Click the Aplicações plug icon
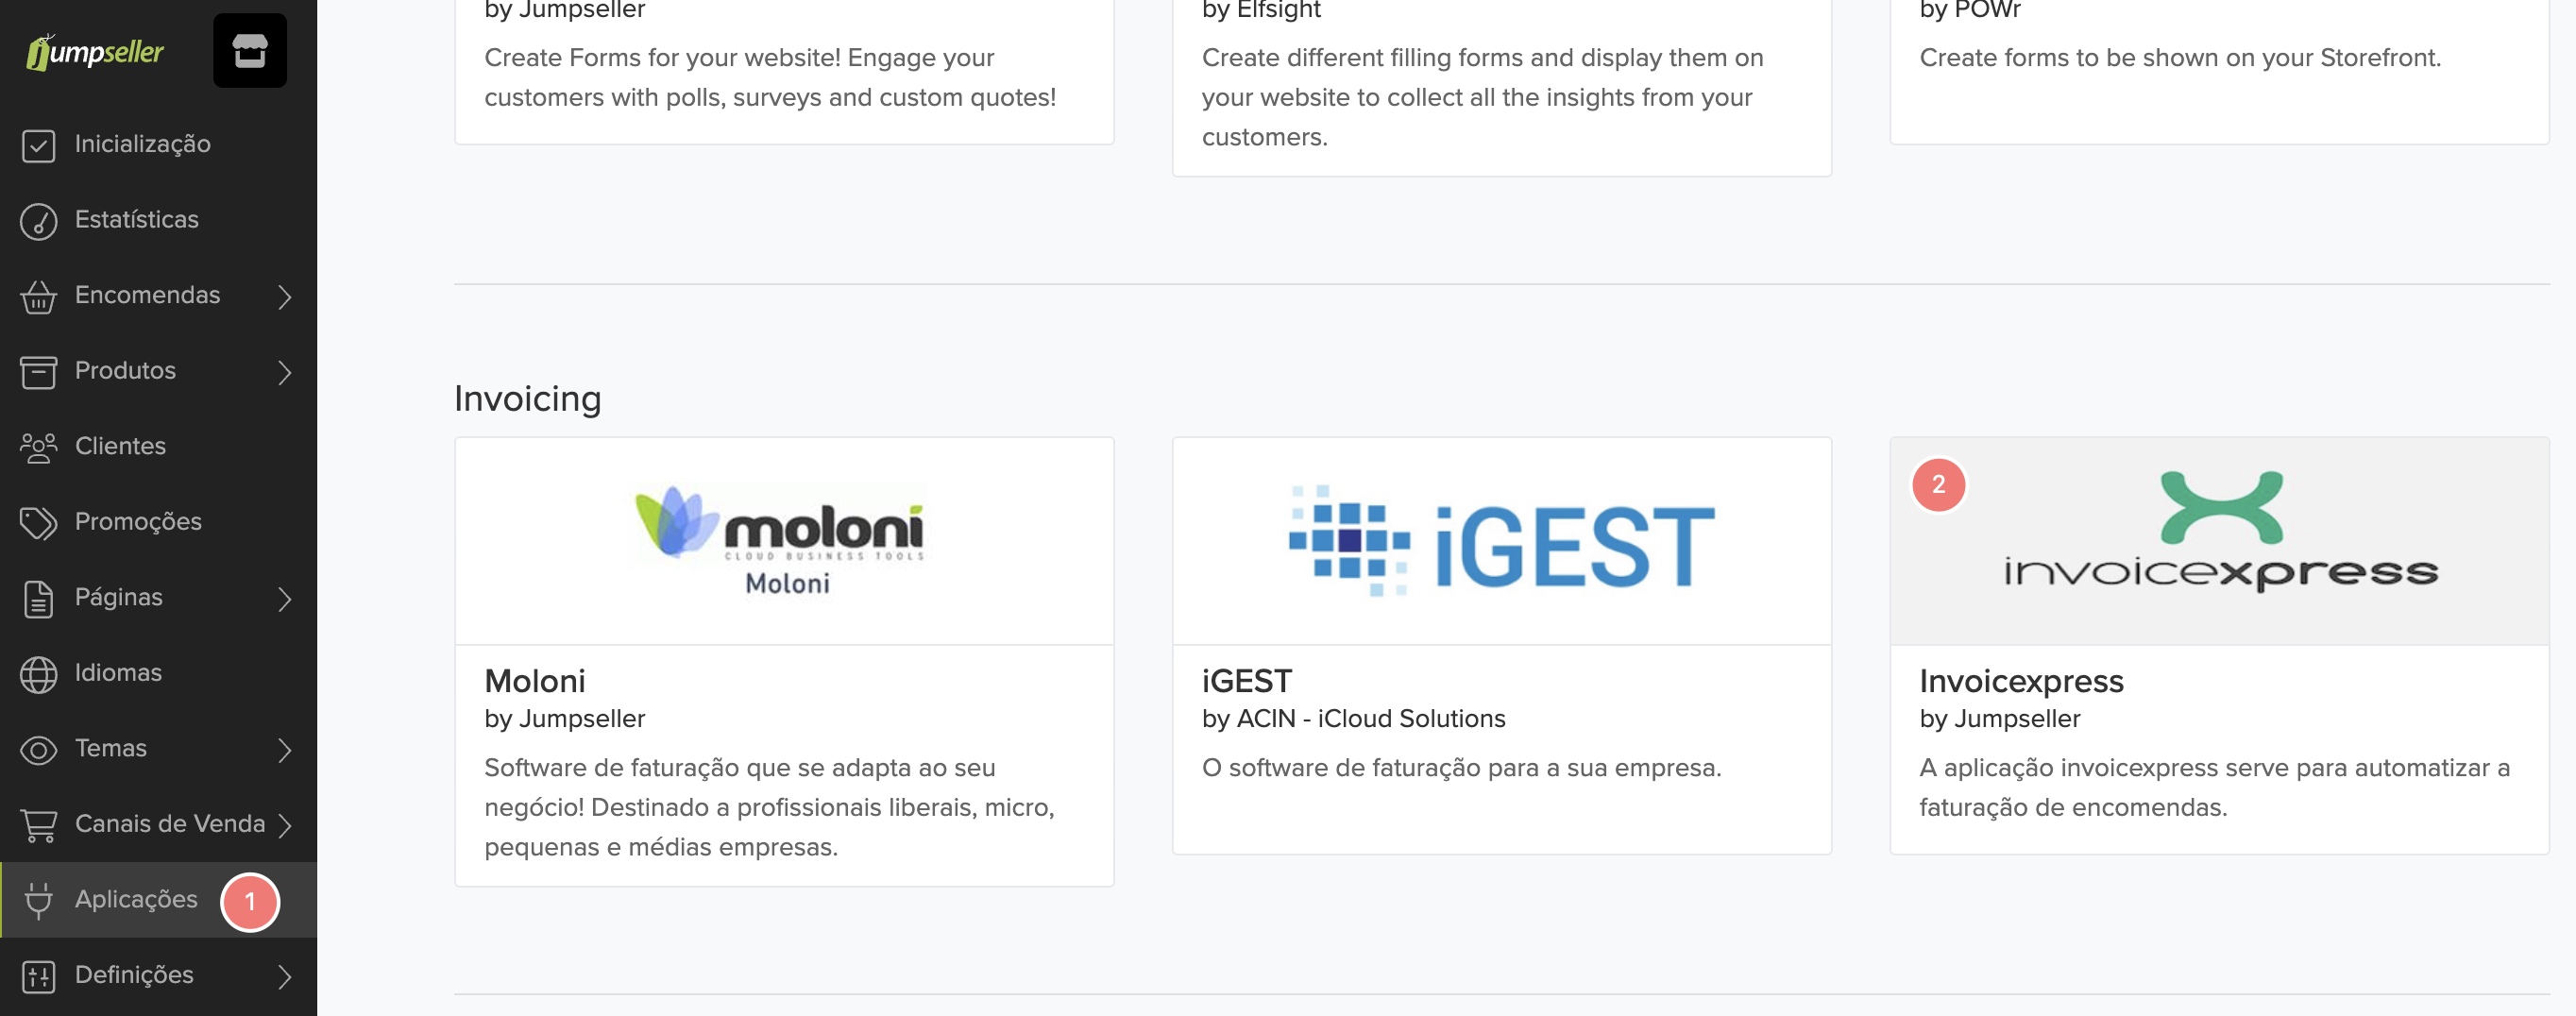Viewport: 2576px width, 1016px height. [x=38, y=900]
